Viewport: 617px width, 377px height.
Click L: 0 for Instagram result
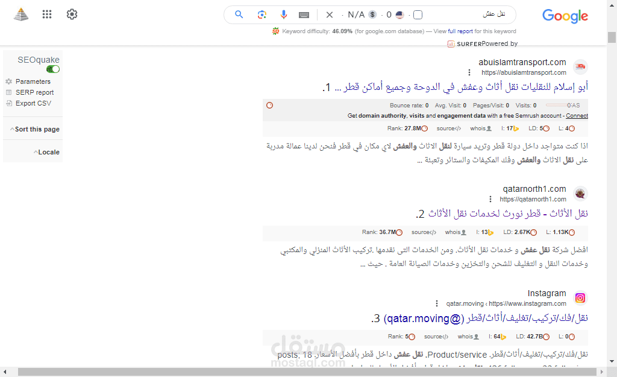[x=566, y=337]
